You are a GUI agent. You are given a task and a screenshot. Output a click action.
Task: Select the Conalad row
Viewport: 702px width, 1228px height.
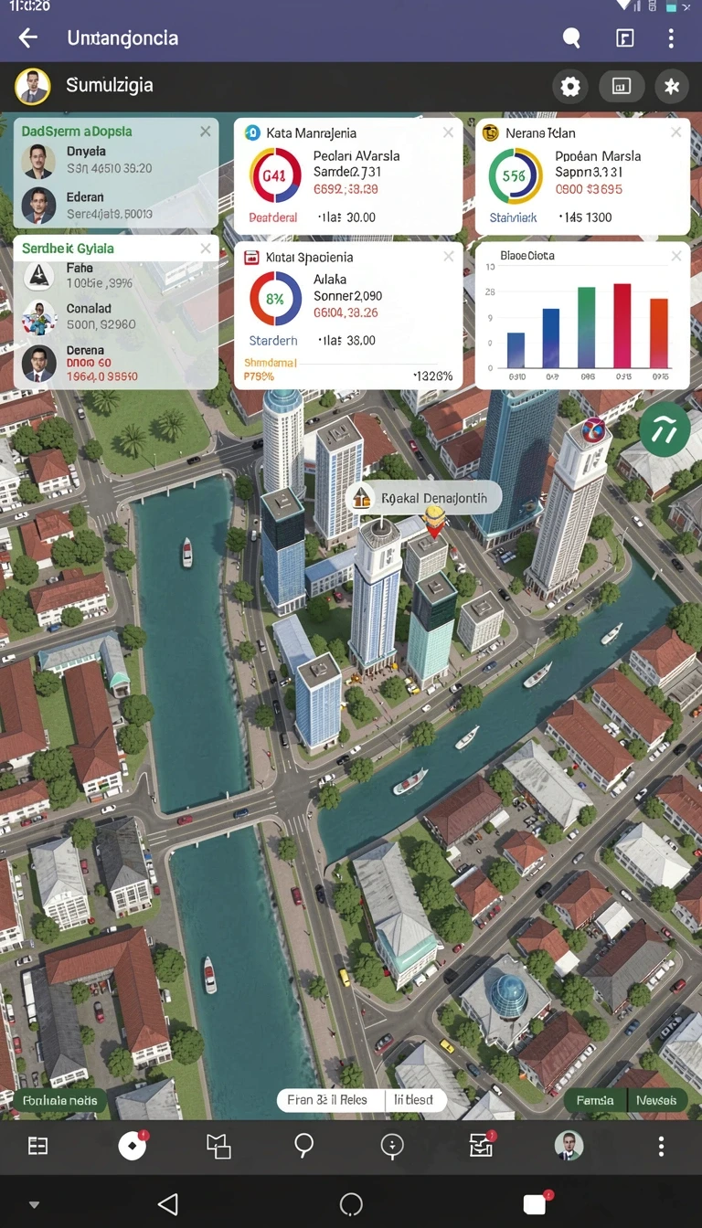coord(116,316)
